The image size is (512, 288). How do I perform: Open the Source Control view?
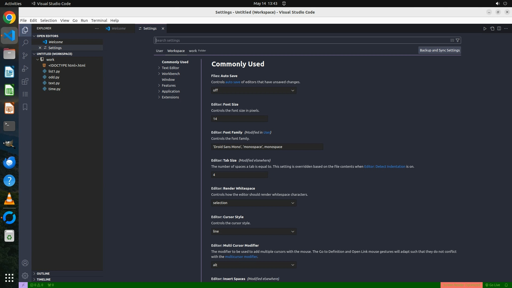[x=25, y=55]
